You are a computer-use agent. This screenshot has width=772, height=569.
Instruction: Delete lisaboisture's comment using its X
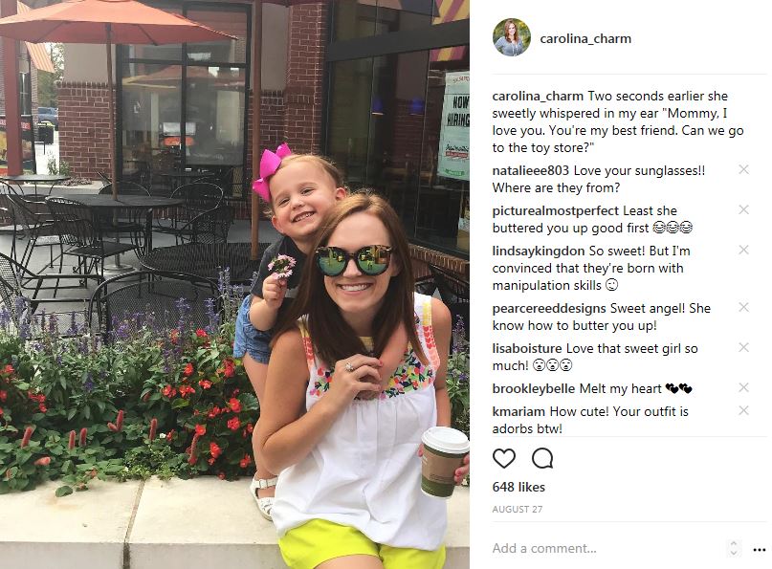coord(743,347)
